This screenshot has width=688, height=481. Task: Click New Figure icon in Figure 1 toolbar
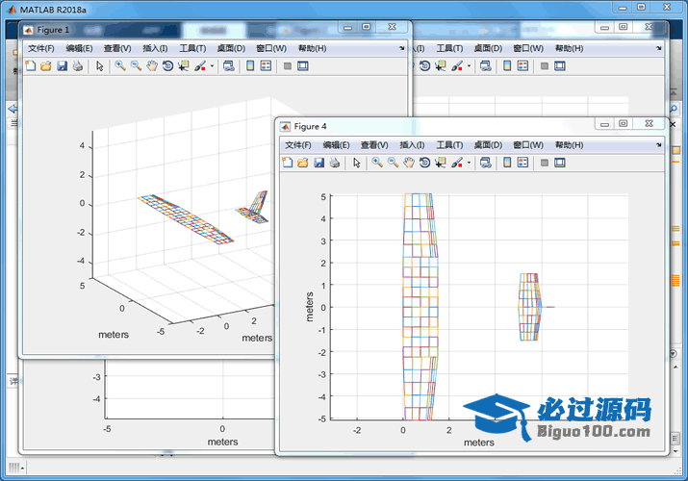tap(30, 66)
